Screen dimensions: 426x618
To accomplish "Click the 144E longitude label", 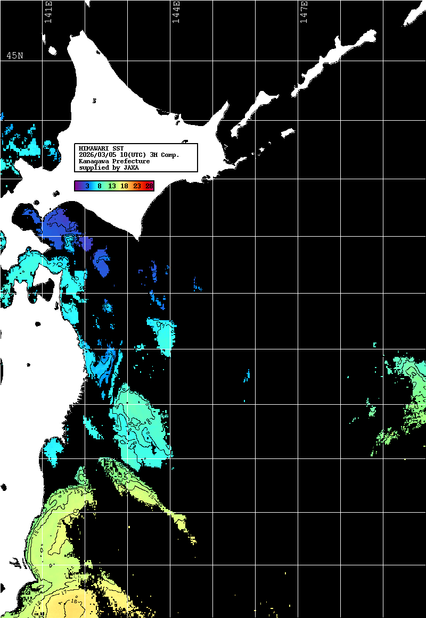I will (176, 13).
